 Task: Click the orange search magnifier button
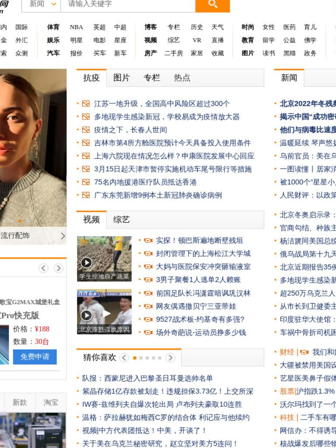pyautogui.click(x=212, y=4)
